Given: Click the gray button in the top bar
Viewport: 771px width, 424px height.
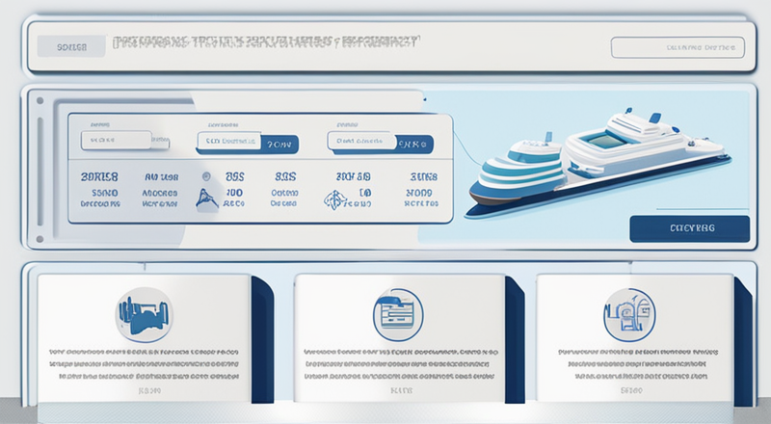Looking at the screenshot, I should coord(71,46).
